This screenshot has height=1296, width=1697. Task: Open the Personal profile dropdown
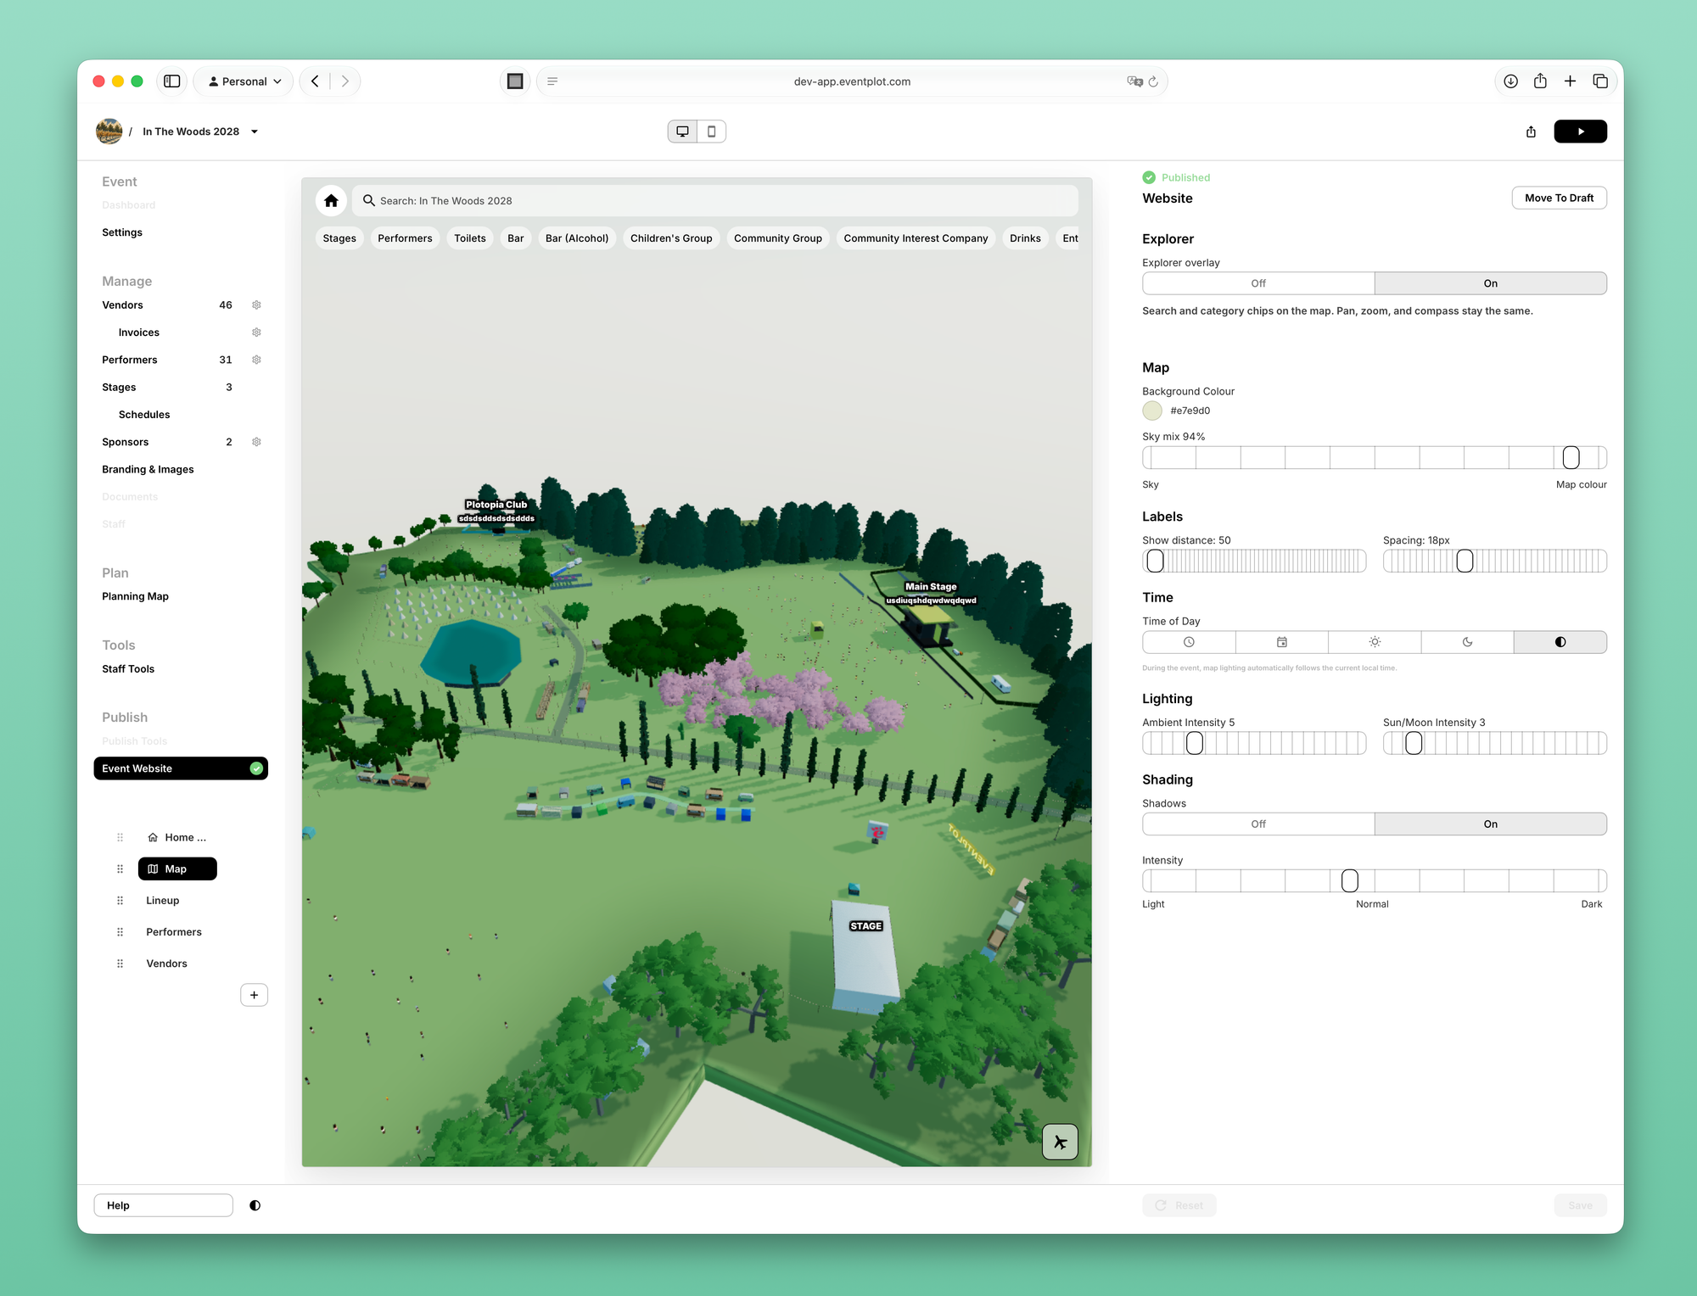coord(244,81)
